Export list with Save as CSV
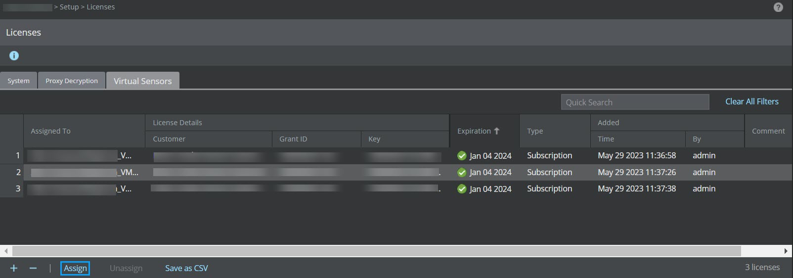The image size is (793, 278). [186, 268]
